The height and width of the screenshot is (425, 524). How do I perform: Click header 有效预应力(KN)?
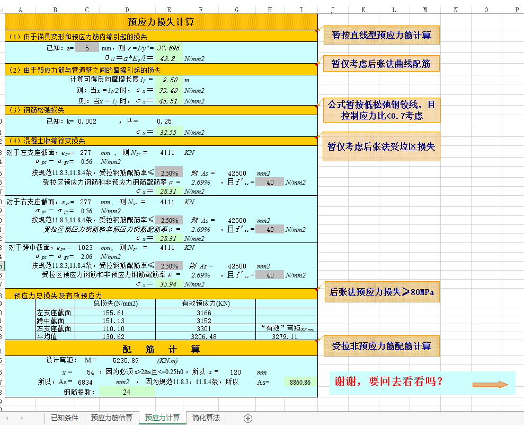pyautogui.click(x=206, y=303)
